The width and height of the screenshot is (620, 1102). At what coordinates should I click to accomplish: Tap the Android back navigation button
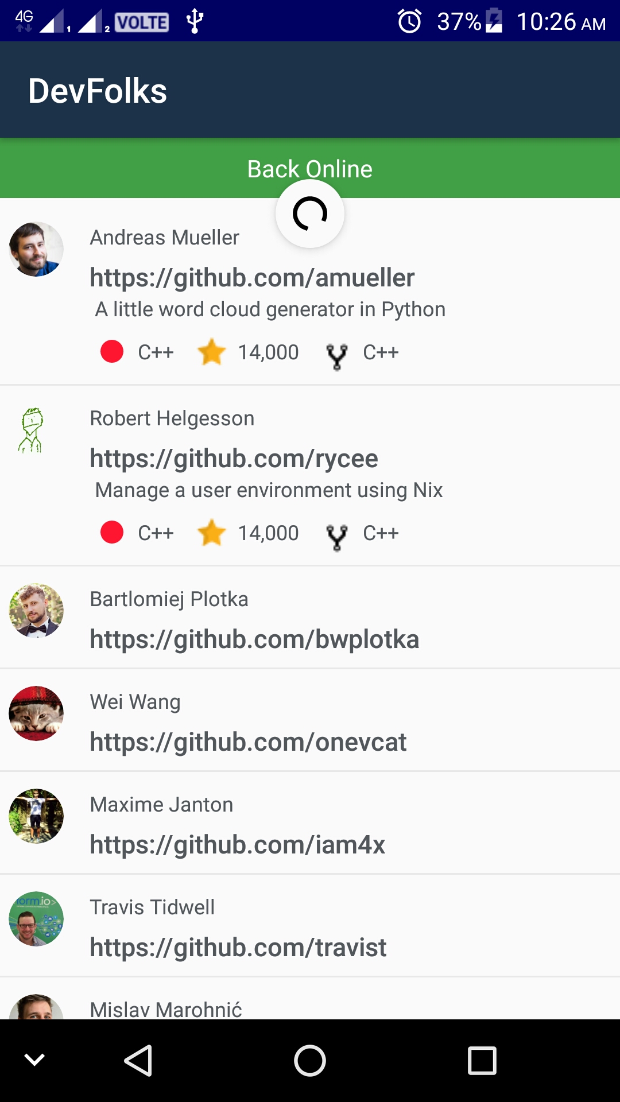point(138,1060)
